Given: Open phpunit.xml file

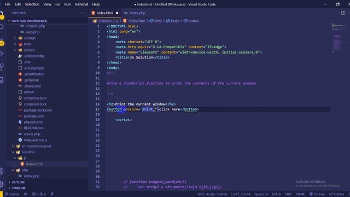Looking at the screenshot, I should tap(33, 122).
